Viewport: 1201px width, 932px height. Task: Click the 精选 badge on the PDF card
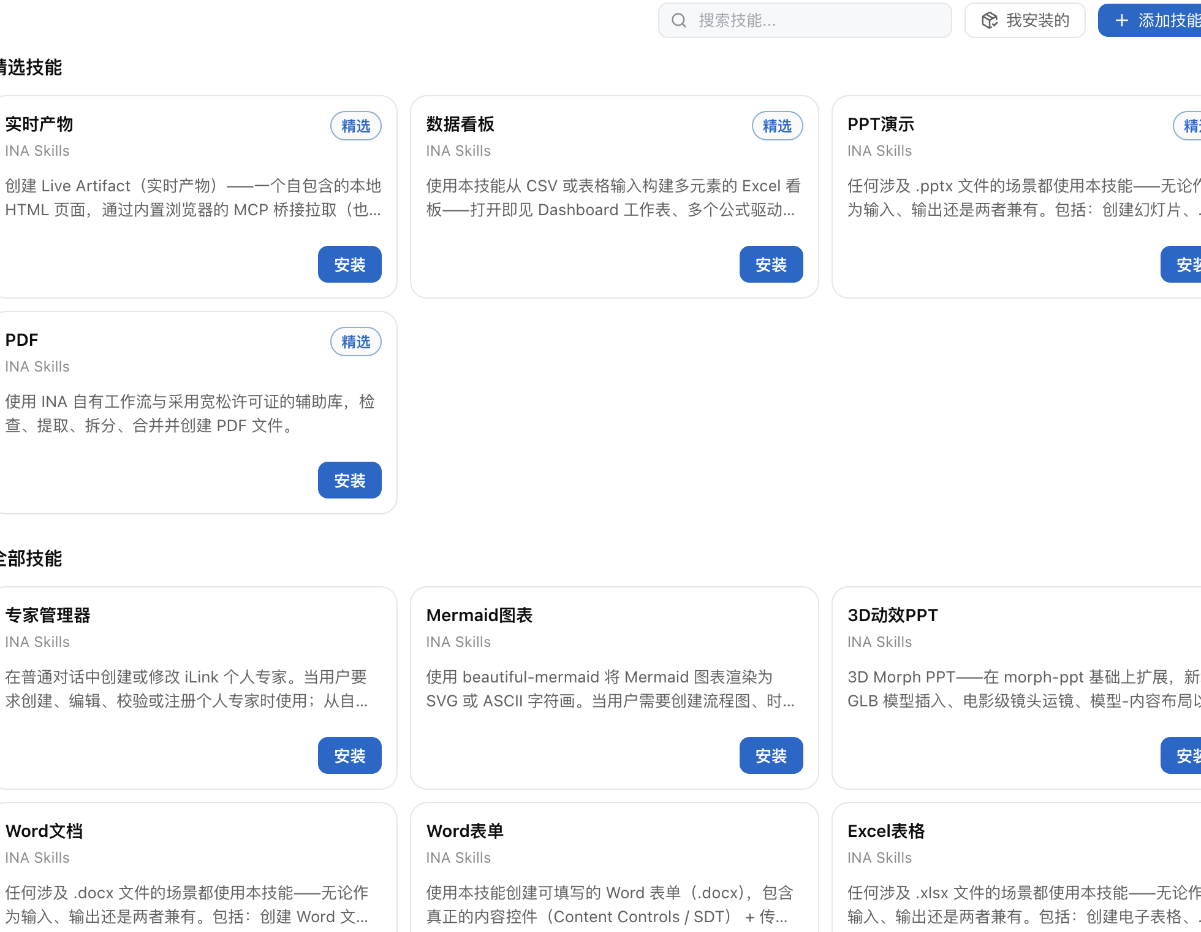[356, 342]
